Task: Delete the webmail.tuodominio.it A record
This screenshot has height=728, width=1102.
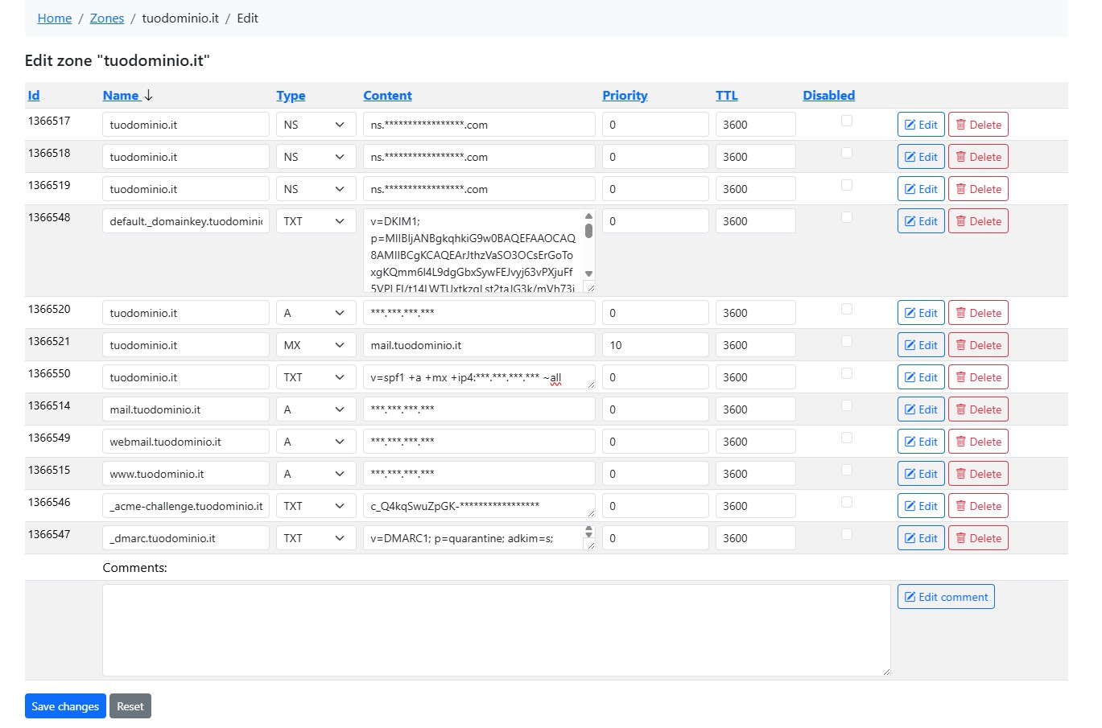Action: (x=978, y=442)
